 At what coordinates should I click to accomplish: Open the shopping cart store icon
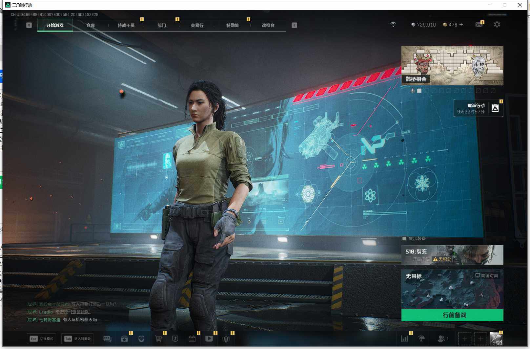pyautogui.click(x=158, y=339)
